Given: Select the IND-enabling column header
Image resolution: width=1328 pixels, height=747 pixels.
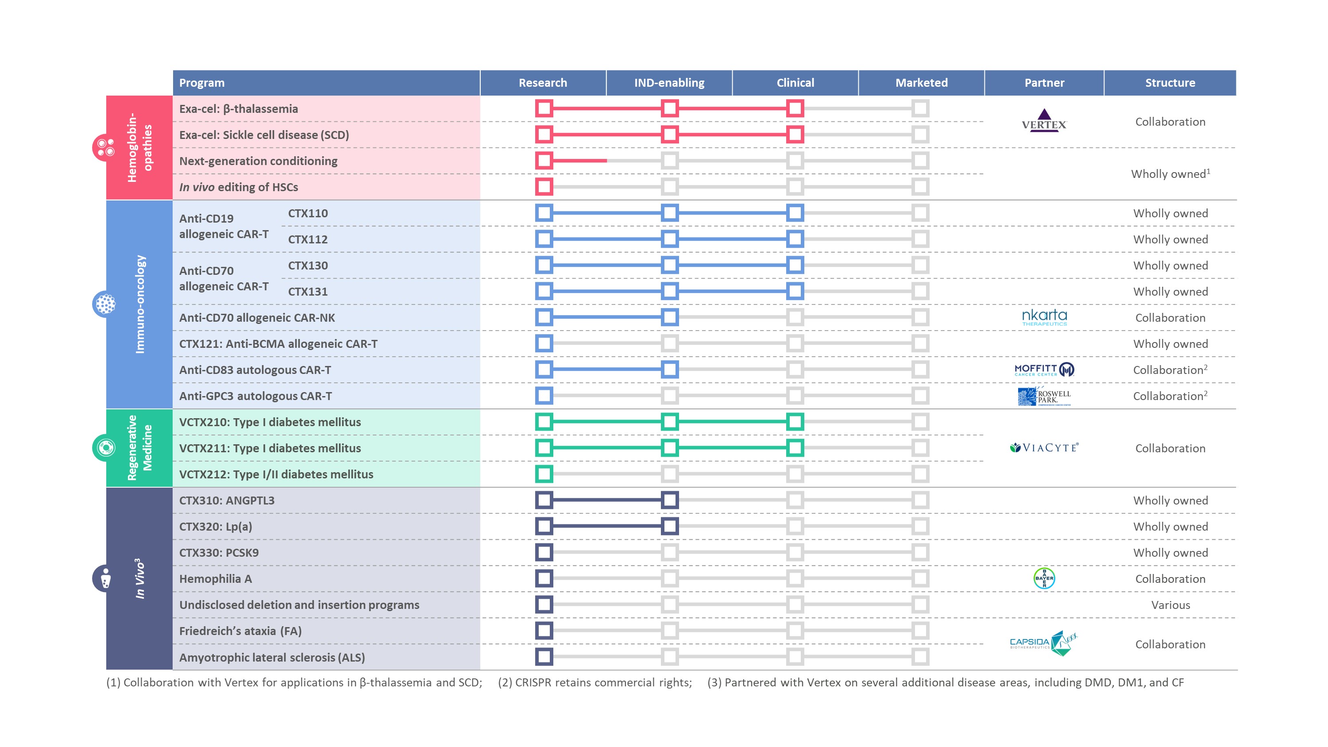Looking at the screenshot, I should pos(669,83).
